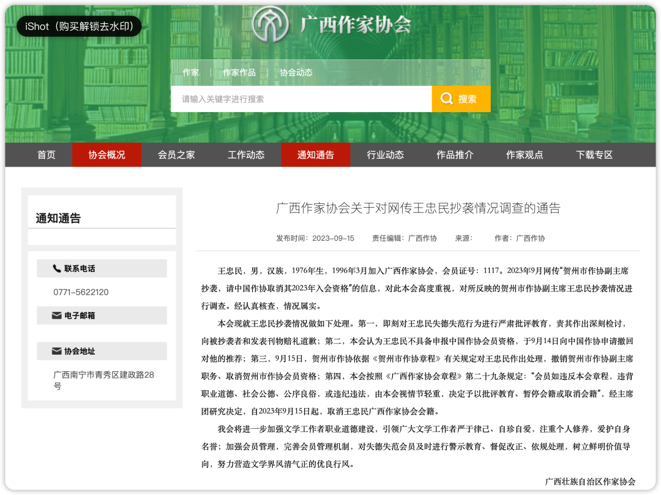
Task: Select the 作家 search category tab
Action: (190, 72)
